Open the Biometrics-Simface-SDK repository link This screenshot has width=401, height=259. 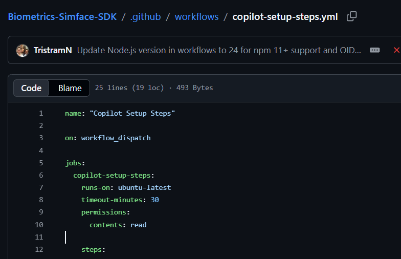click(x=62, y=17)
